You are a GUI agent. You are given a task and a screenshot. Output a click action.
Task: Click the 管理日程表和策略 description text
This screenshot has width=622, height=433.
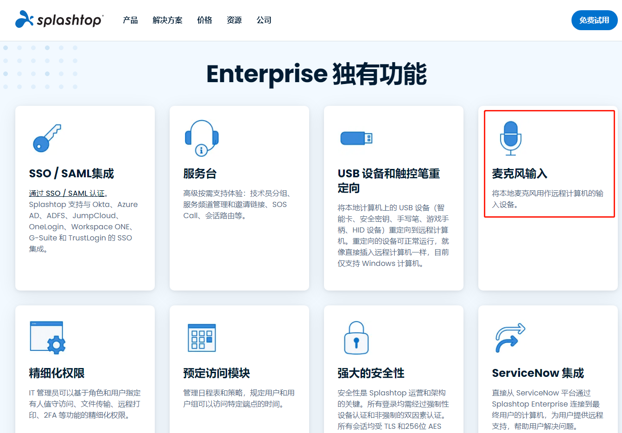click(239, 398)
